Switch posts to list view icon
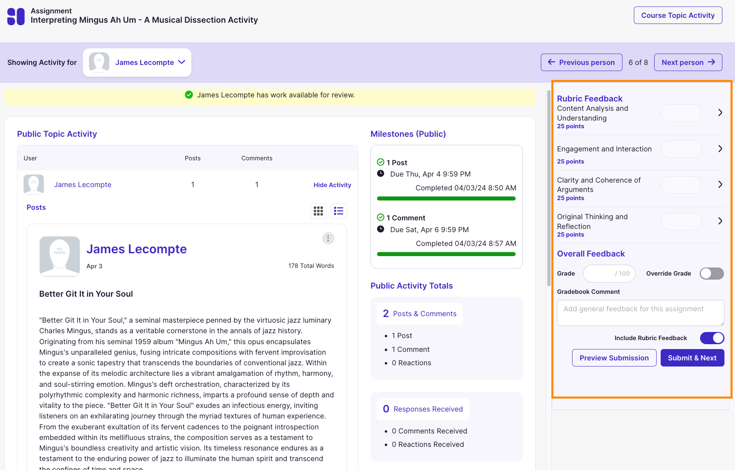The image size is (735, 470). pyautogui.click(x=338, y=211)
